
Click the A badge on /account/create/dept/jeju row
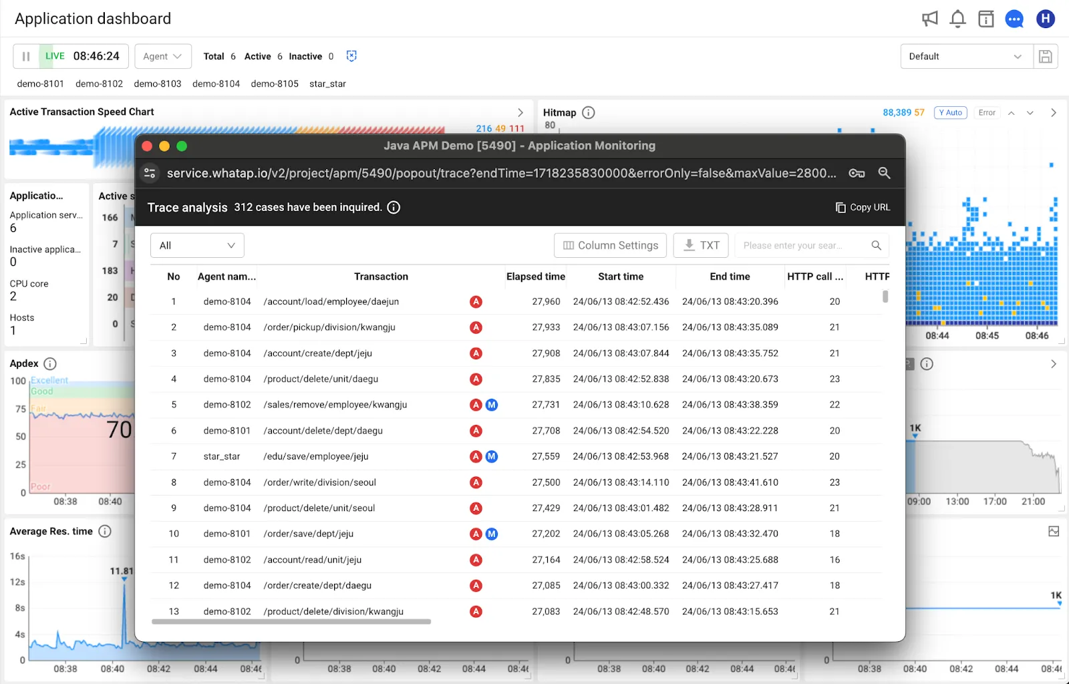(476, 353)
